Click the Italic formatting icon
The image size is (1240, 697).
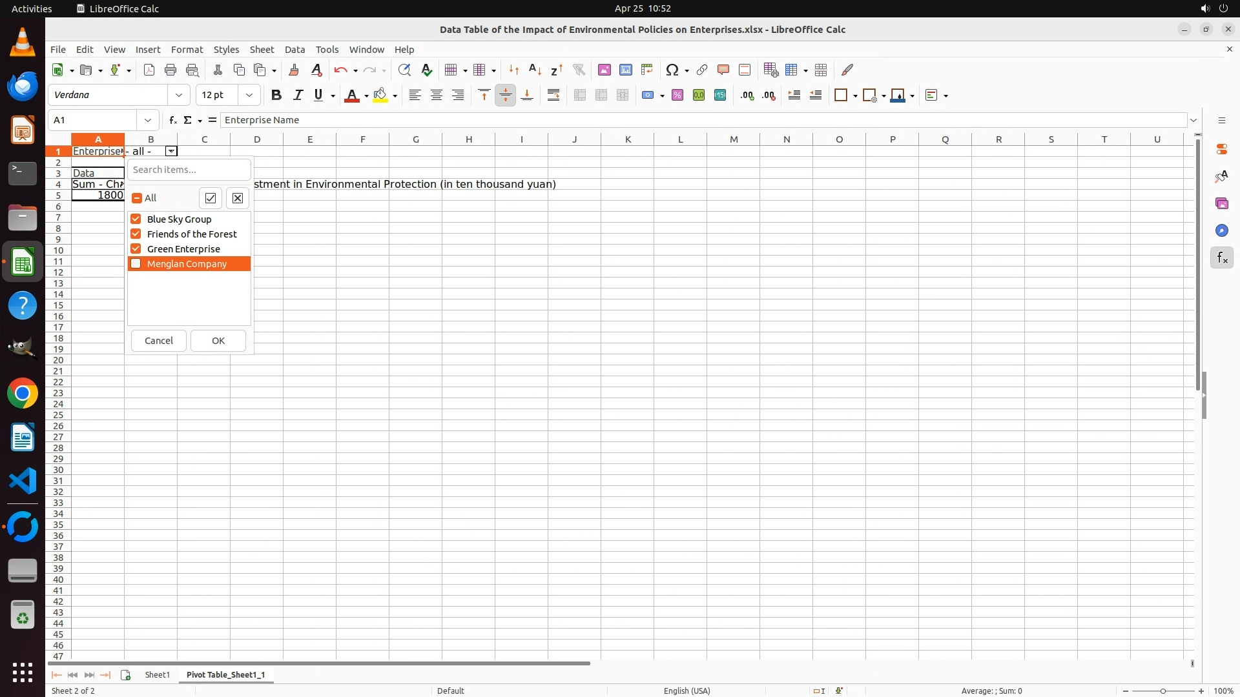tap(298, 96)
